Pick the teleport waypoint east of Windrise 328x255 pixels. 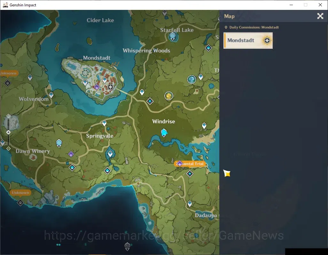click(204, 126)
